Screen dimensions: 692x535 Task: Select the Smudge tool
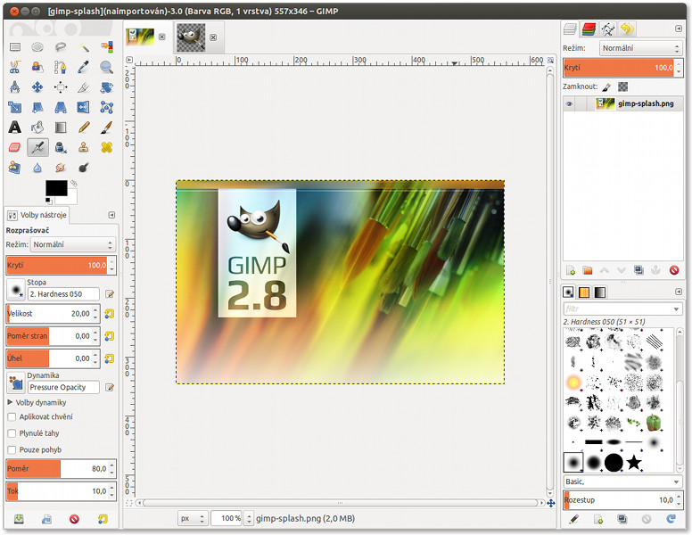61,168
